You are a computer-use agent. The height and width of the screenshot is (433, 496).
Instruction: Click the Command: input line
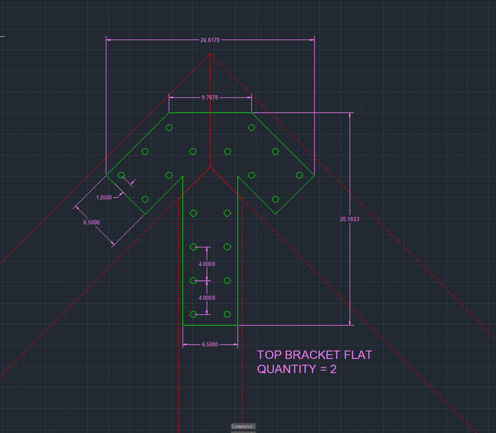243,427
